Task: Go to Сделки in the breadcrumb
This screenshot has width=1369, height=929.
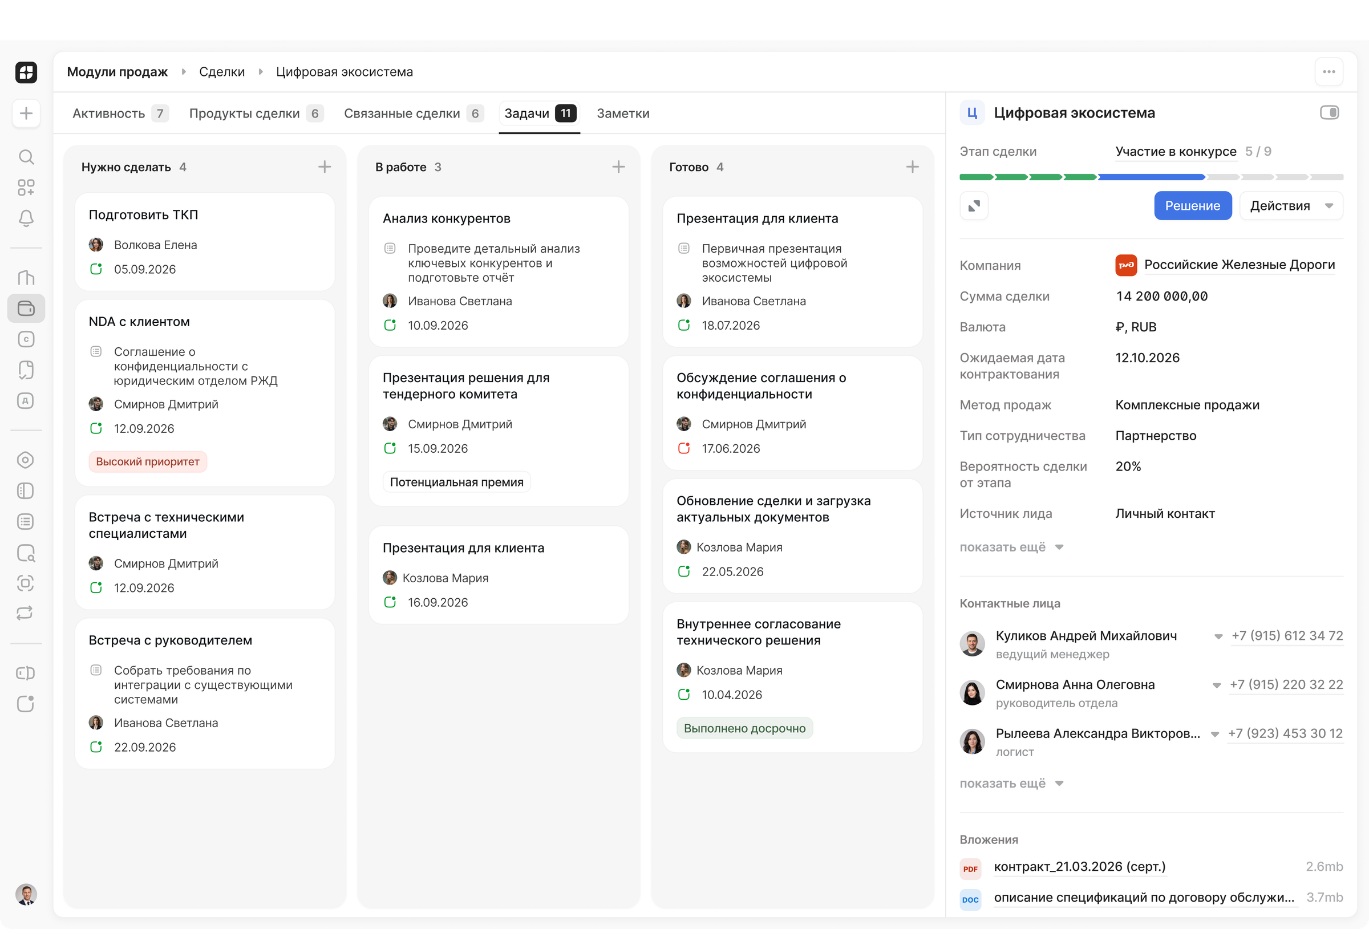Action: point(221,72)
